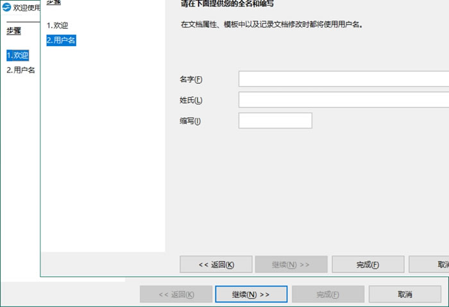Focus the 名字 text input field
This screenshot has width=449, height=307.
[x=343, y=79]
